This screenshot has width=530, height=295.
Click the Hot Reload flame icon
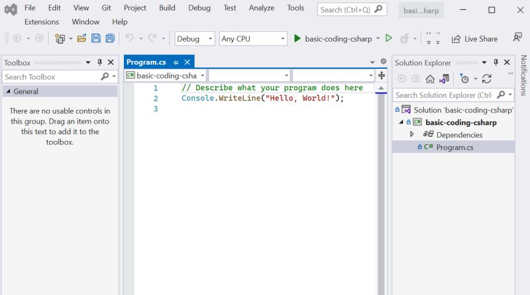(x=404, y=38)
